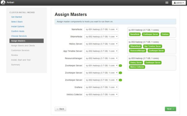
Task: Click the 'Grafana:' field label
Action: point(79,87)
